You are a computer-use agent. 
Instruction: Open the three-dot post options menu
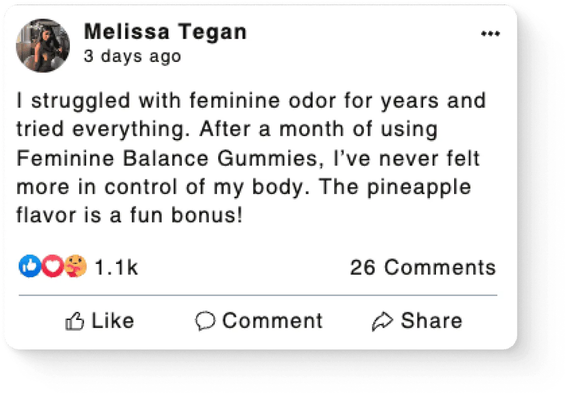tap(490, 34)
